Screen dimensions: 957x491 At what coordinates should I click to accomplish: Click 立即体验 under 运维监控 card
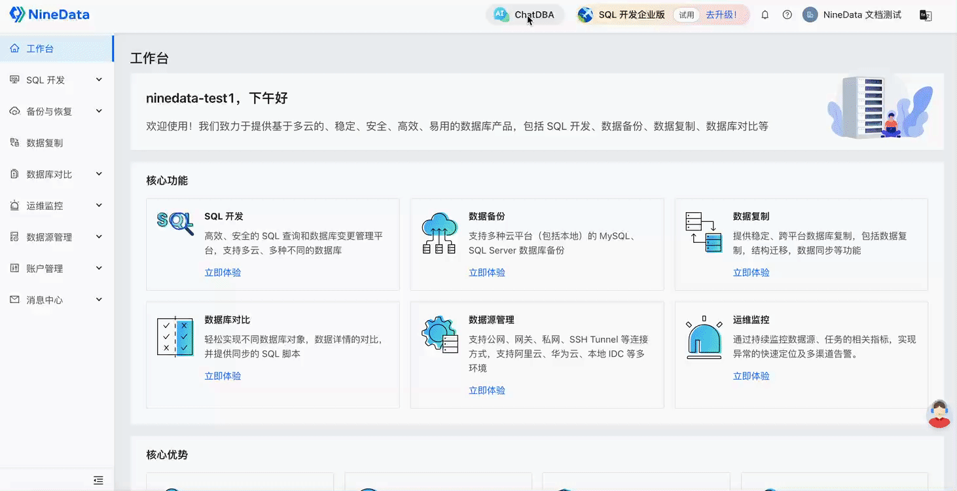coord(751,376)
